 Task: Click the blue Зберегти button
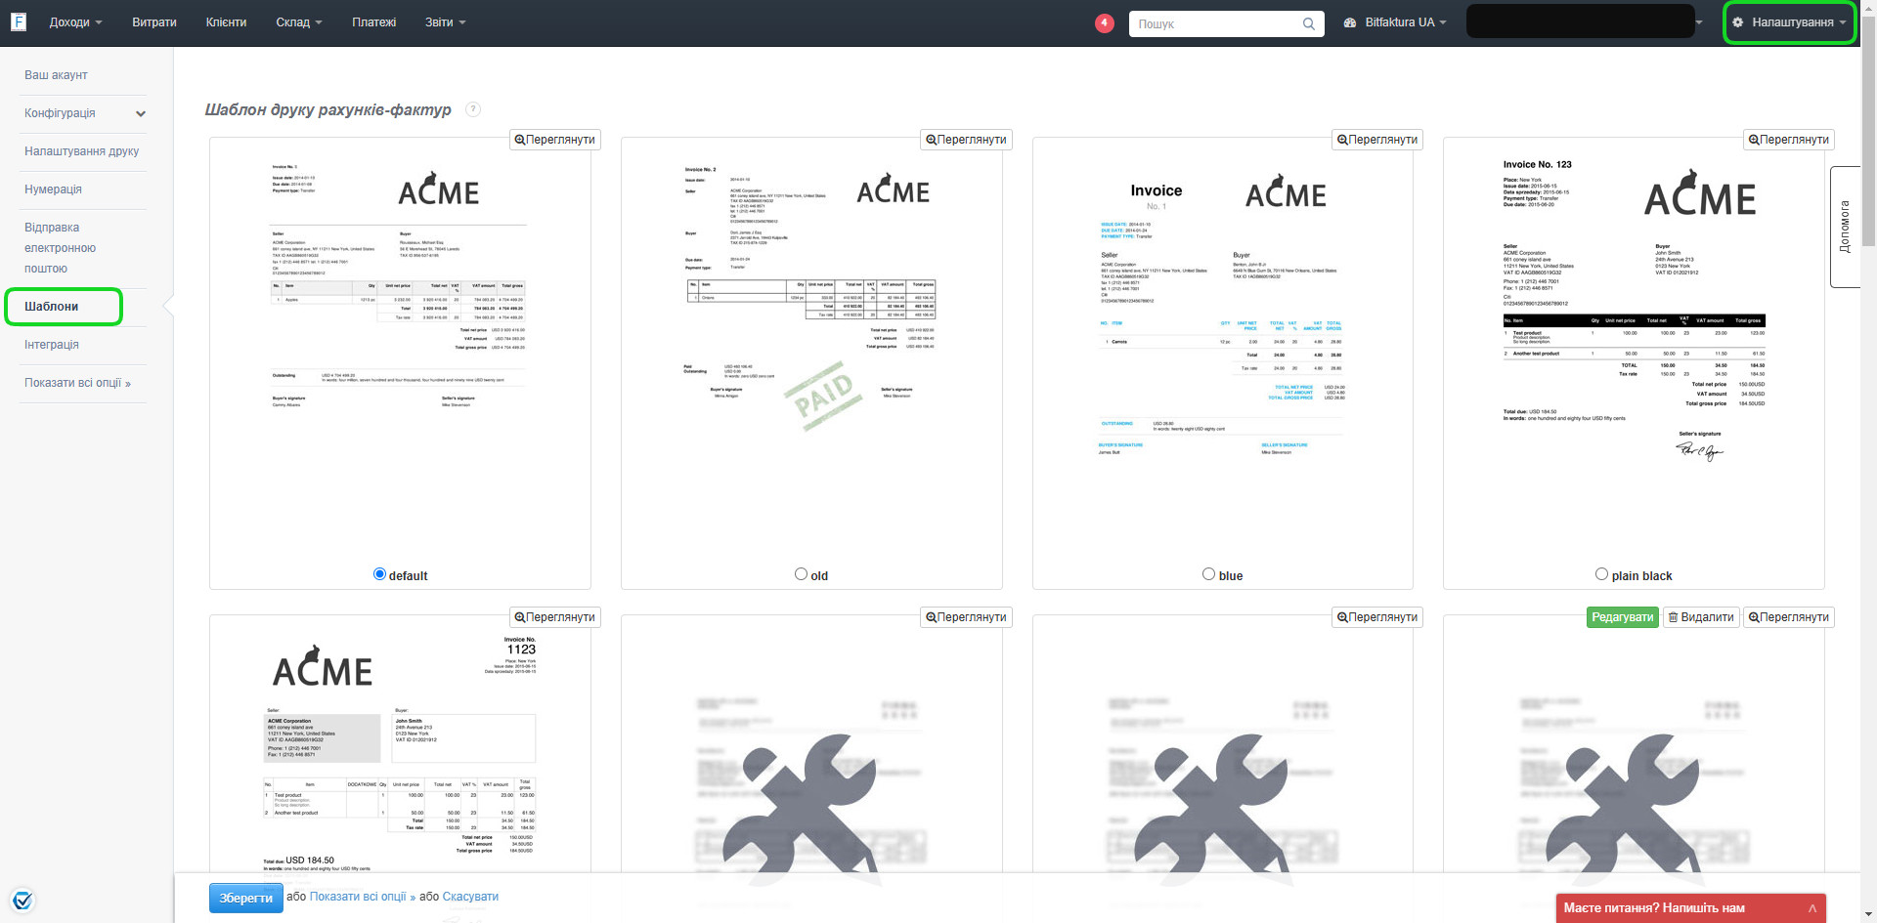click(246, 898)
